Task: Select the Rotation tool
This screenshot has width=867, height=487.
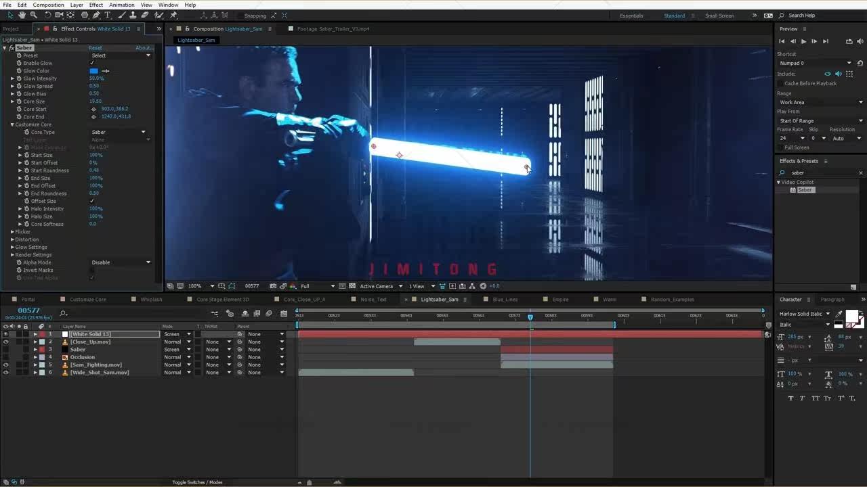Action: click(x=47, y=15)
